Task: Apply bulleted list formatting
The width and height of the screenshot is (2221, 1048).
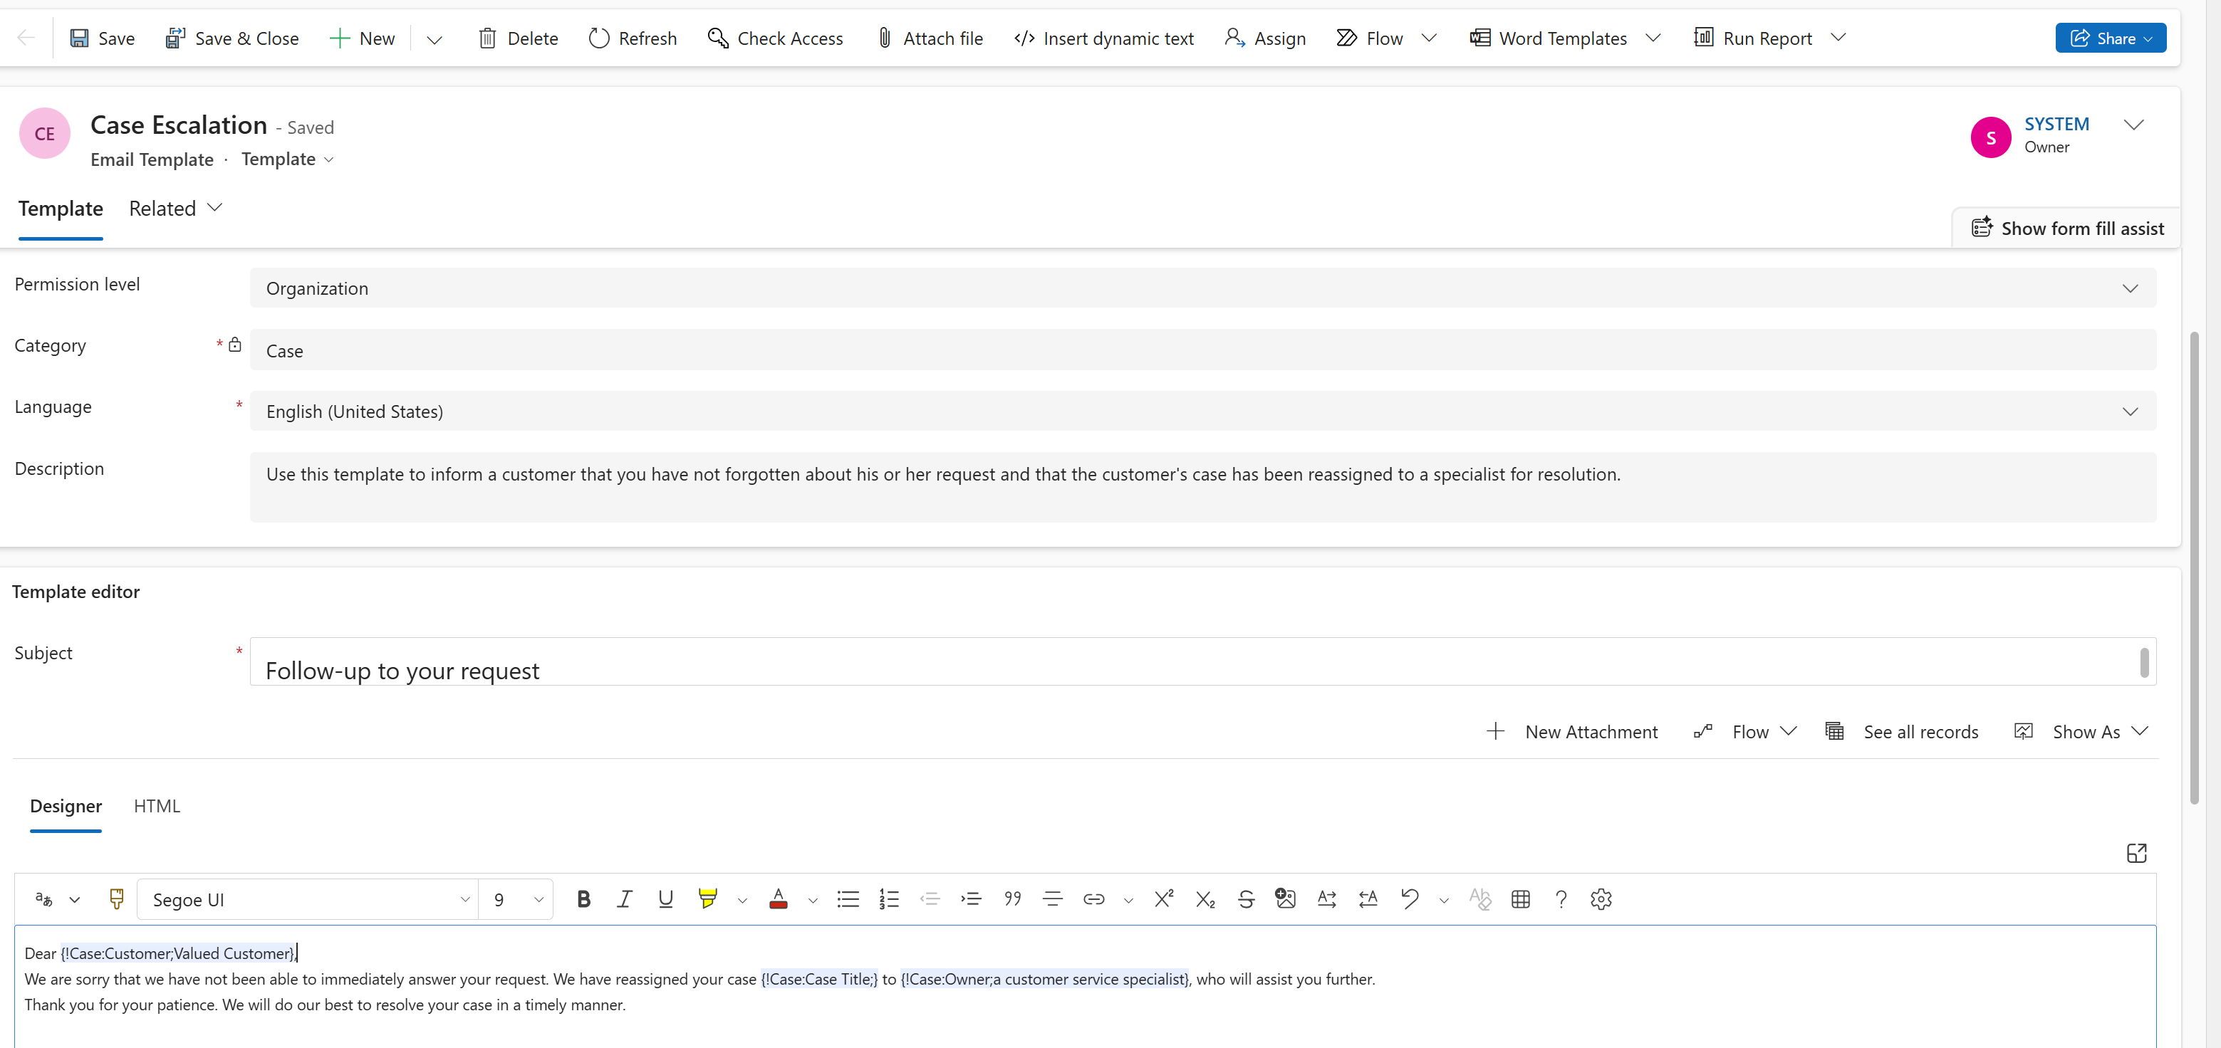Action: pyautogui.click(x=848, y=899)
